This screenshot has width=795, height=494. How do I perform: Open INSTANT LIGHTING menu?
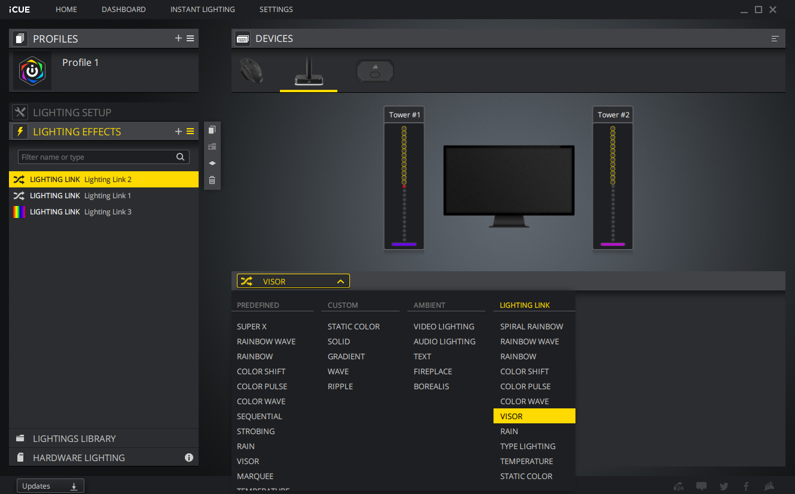coord(203,10)
